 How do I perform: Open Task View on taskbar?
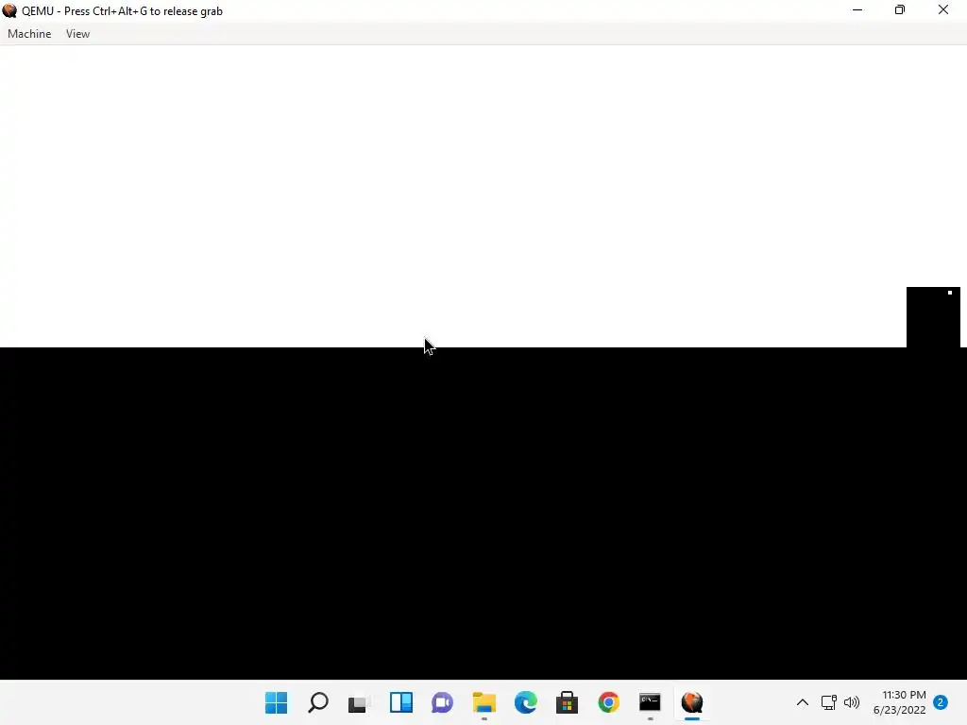pos(359,702)
